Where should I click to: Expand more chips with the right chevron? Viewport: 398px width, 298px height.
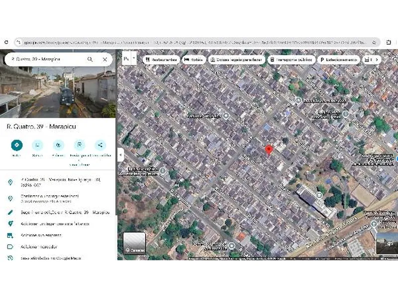click(377, 59)
